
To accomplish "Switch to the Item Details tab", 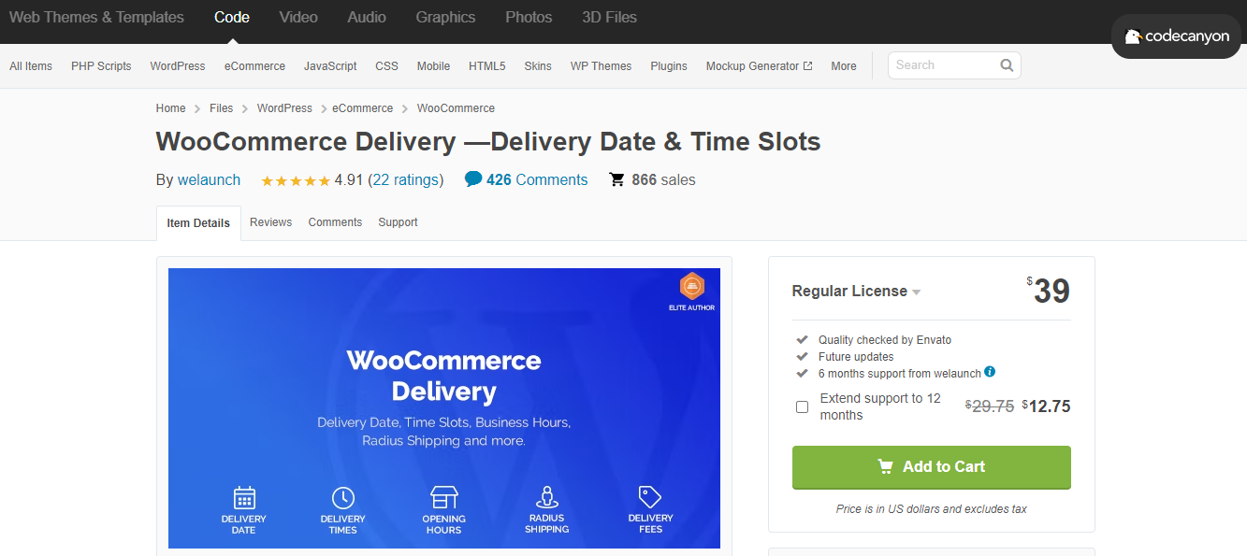I will pos(198,223).
